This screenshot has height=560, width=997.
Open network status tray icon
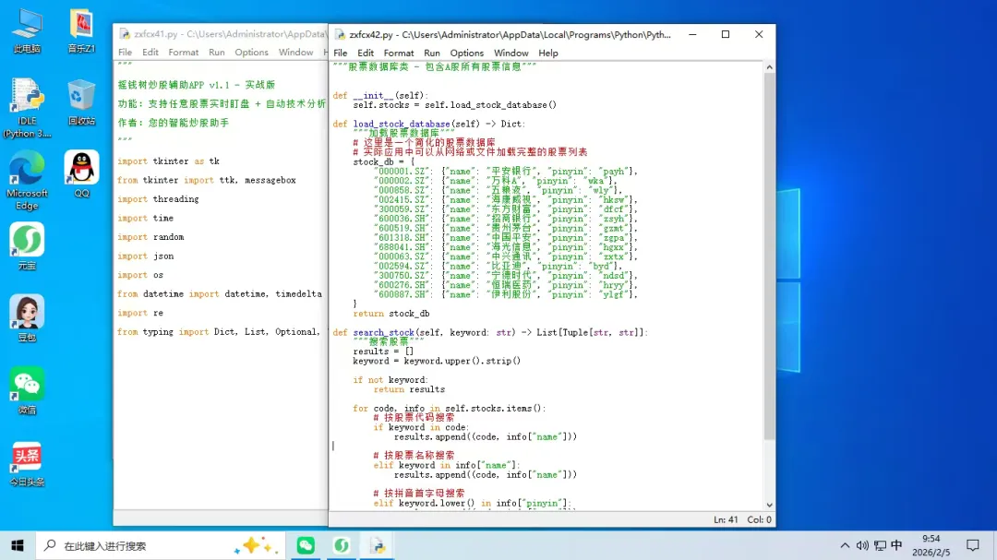(x=880, y=545)
